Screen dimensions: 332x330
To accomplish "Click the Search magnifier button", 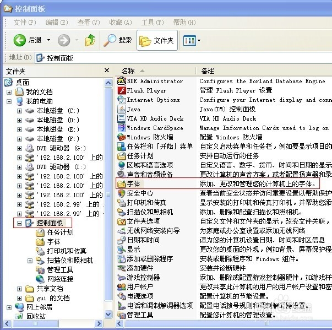I will click(117, 40).
